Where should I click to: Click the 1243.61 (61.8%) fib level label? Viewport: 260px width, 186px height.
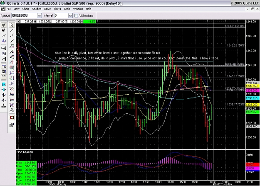click(235, 26)
